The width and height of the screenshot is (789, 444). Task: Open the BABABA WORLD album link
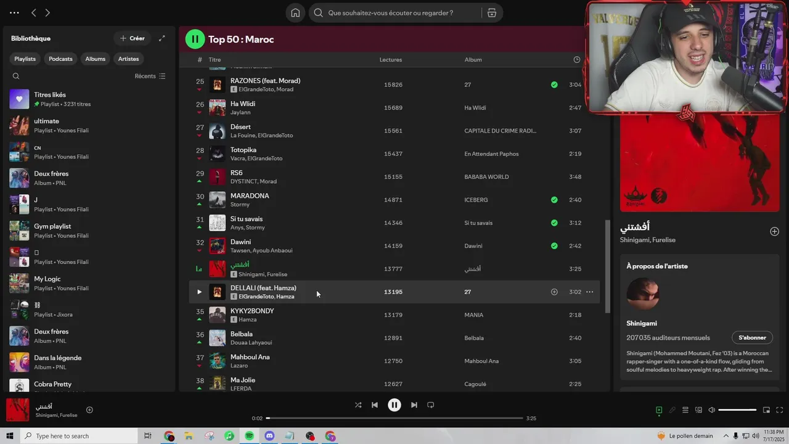click(486, 177)
